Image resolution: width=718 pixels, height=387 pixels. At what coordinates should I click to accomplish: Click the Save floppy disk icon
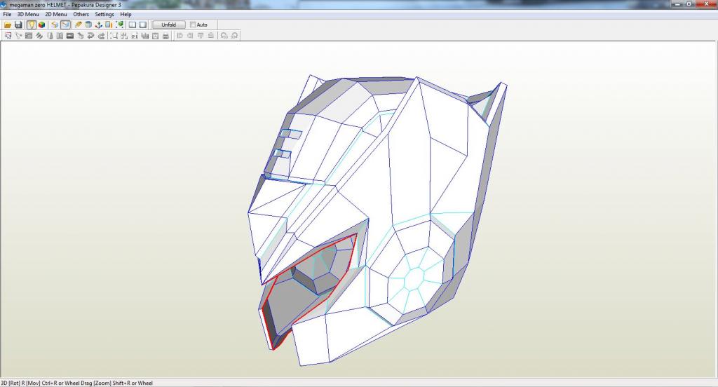(x=18, y=25)
